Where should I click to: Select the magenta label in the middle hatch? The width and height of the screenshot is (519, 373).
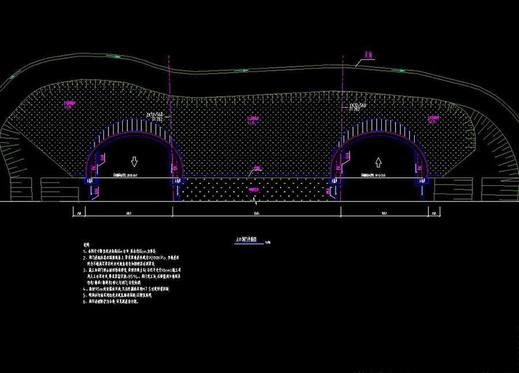[253, 121]
